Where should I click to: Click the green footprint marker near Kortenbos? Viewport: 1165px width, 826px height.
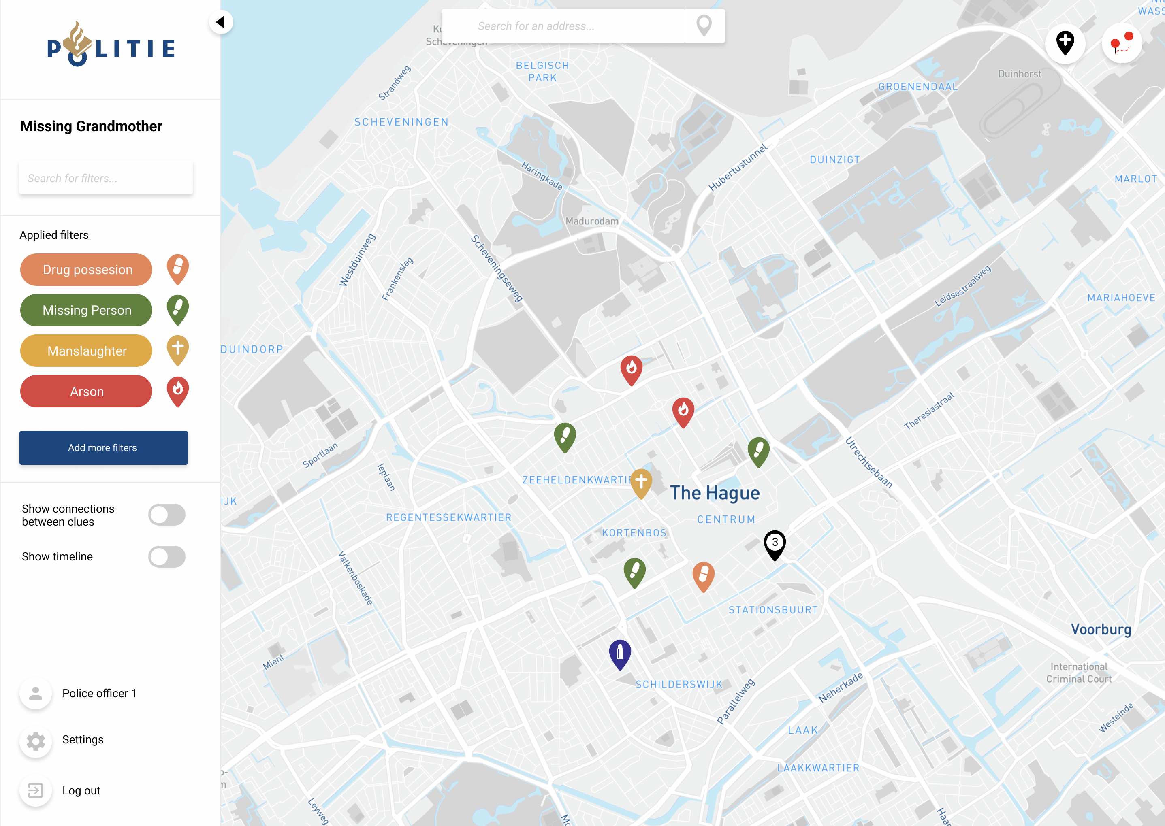pos(634,571)
